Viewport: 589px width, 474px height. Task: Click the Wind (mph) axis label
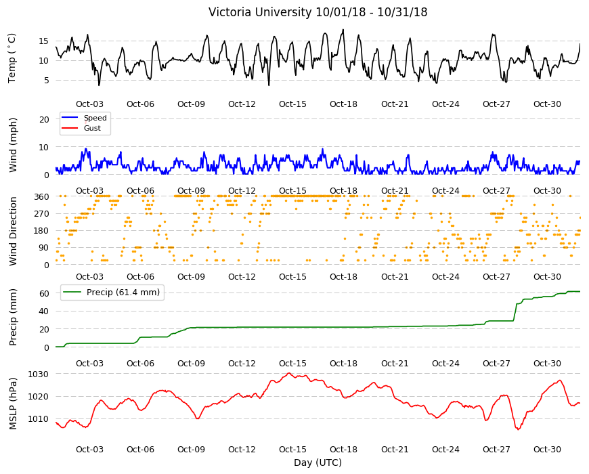[x=13, y=145]
